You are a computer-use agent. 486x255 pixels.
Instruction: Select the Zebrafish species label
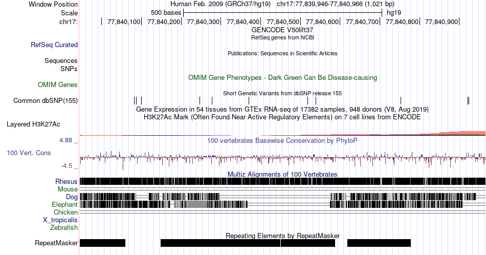click(64, 228)
